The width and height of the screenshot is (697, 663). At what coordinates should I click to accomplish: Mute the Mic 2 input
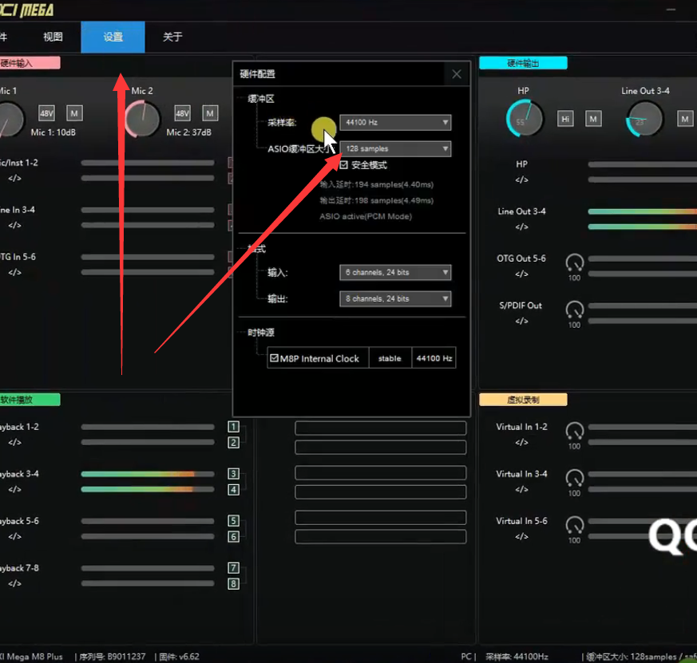[x=210, y=113]
